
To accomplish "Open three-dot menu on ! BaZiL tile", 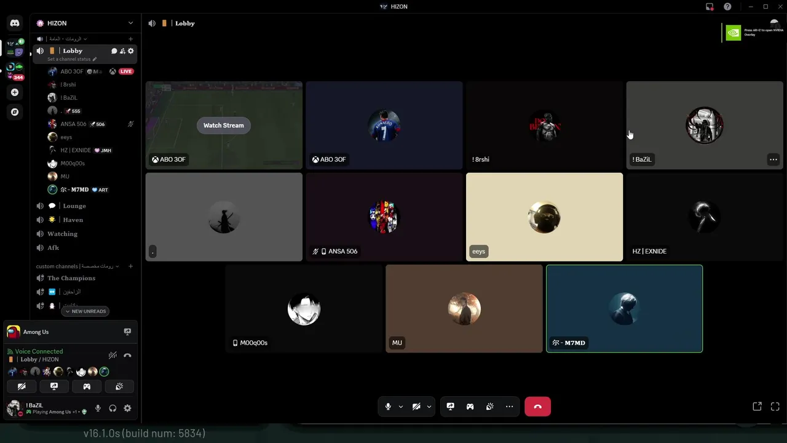I will tap(773, 159).
